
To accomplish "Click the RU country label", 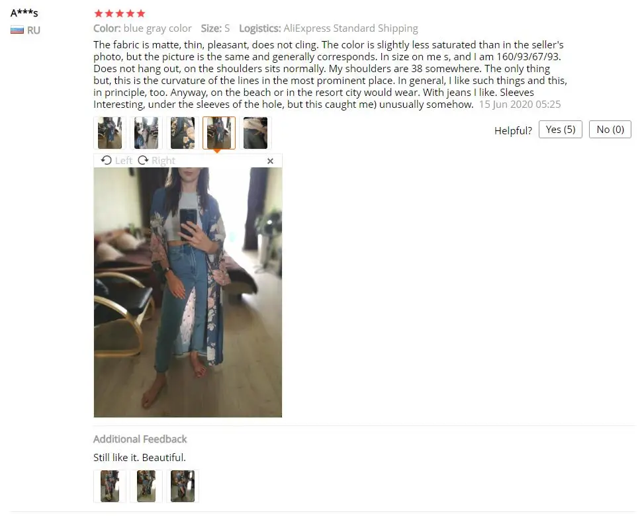I will pyautogui.click(x=34, y=30).
